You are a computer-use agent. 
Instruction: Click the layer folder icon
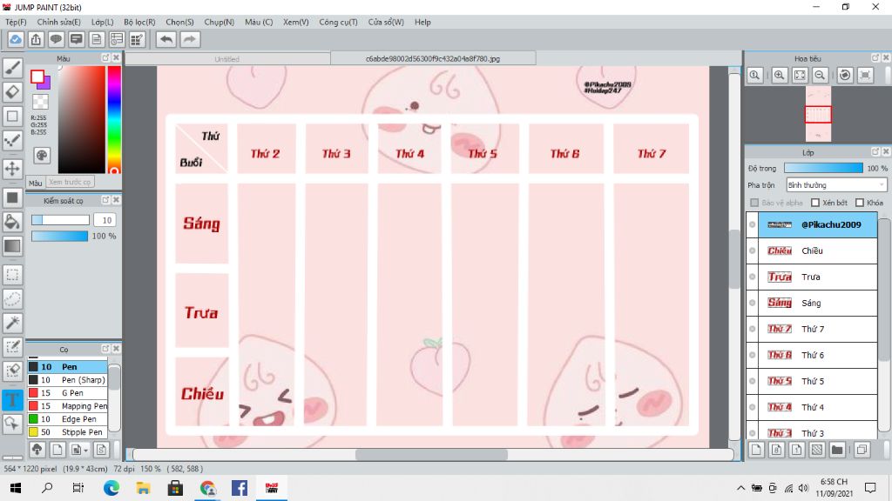[837, 450]
